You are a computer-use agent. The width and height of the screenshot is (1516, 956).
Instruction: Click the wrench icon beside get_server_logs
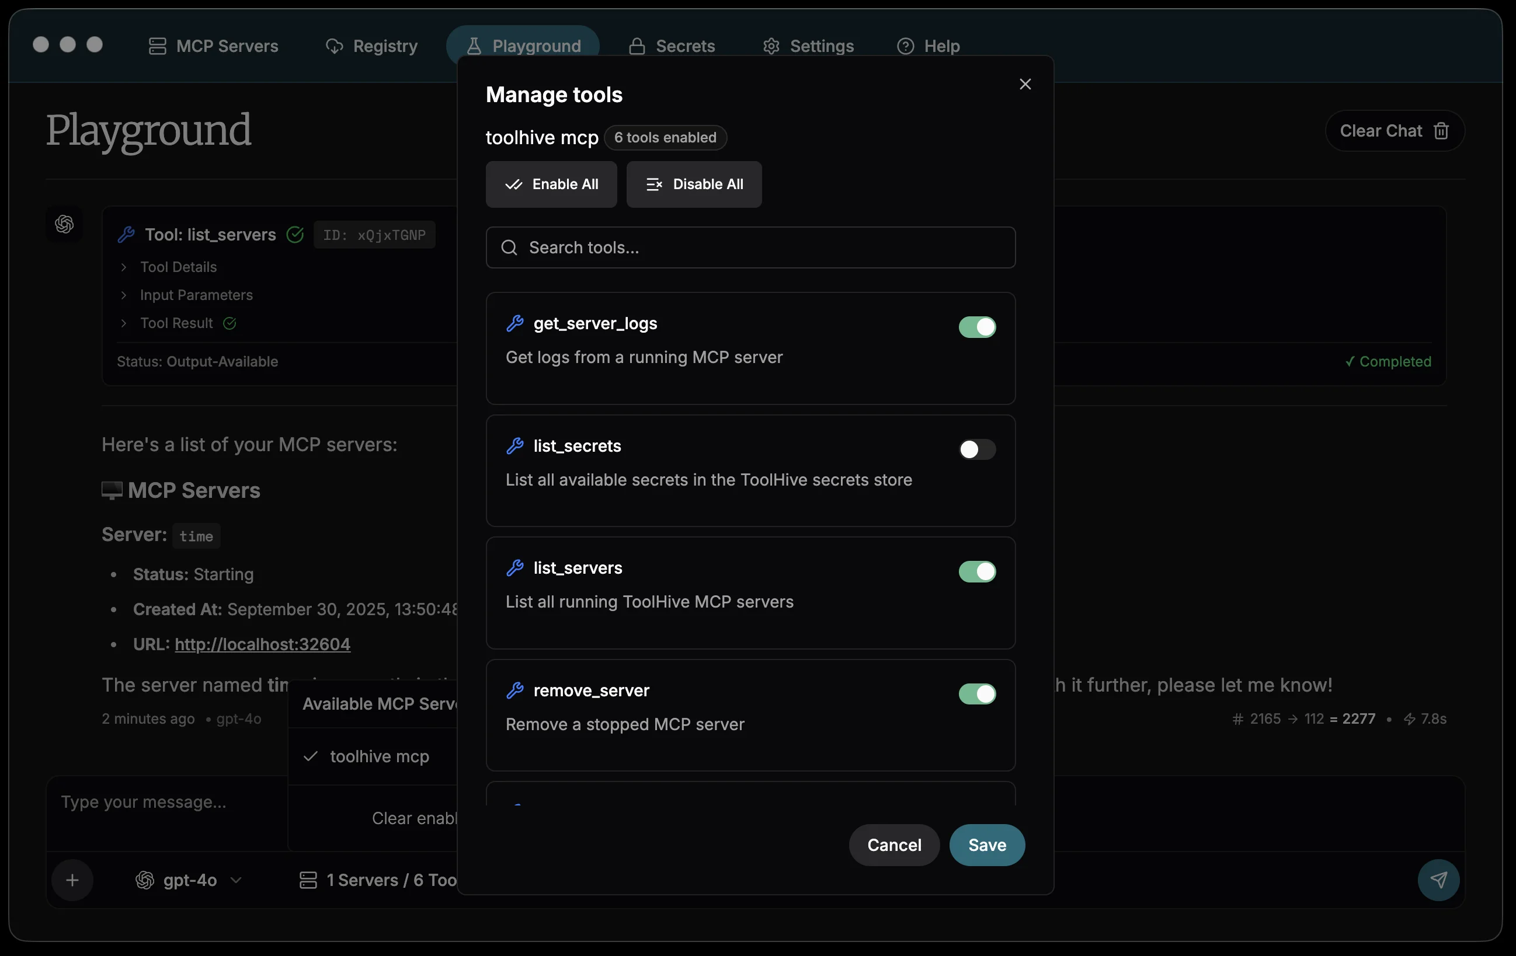click(x=515, y=323)
